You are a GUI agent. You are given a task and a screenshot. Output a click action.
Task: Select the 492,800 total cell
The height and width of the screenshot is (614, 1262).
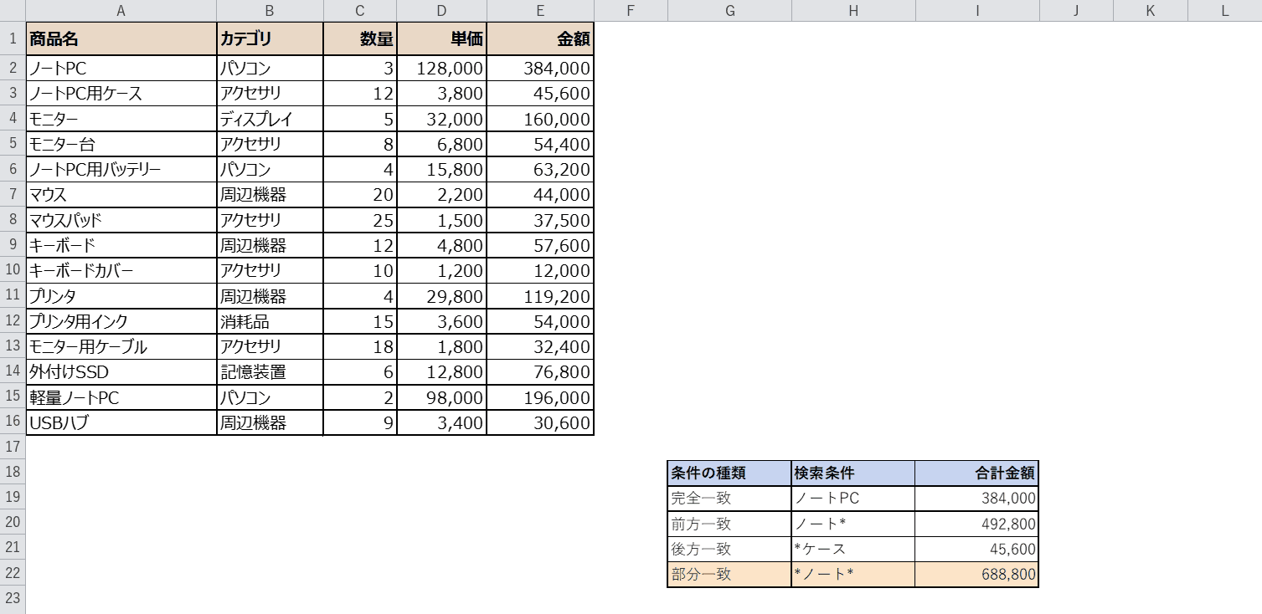(977, 524)
